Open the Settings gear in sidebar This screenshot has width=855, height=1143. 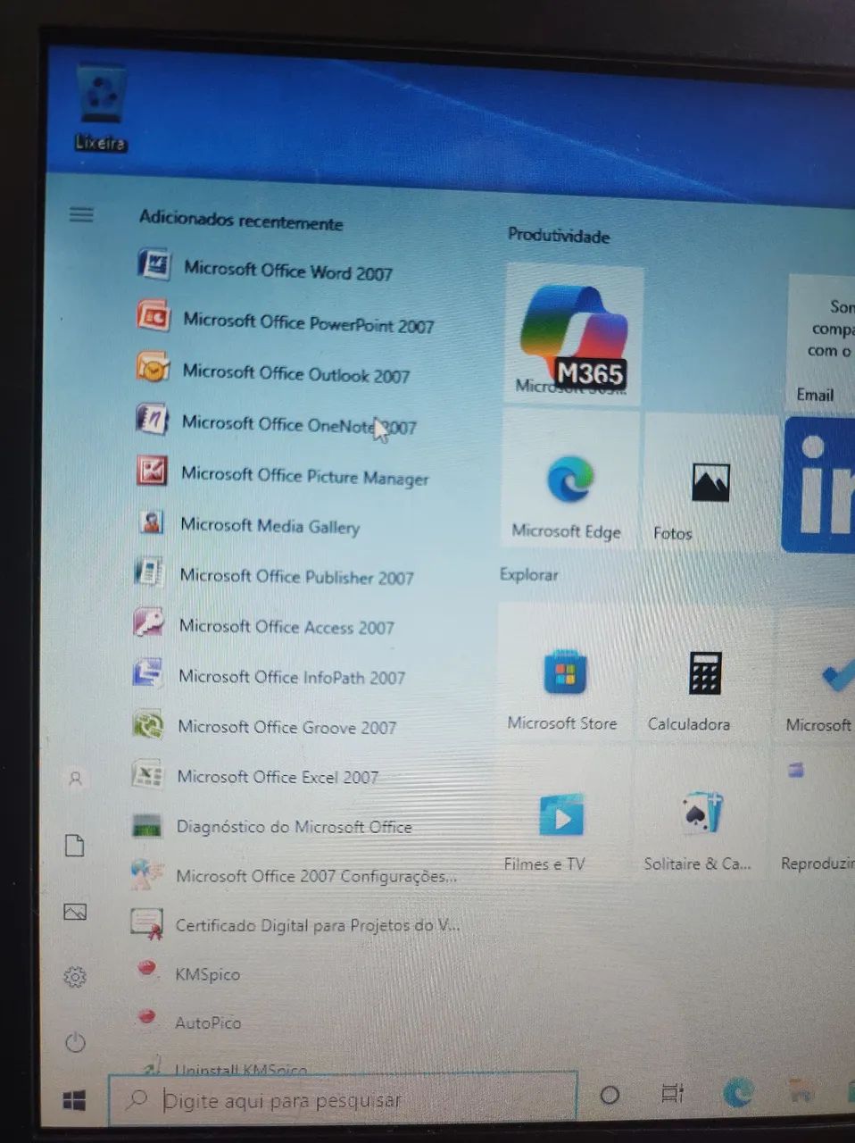coord(75,977)
